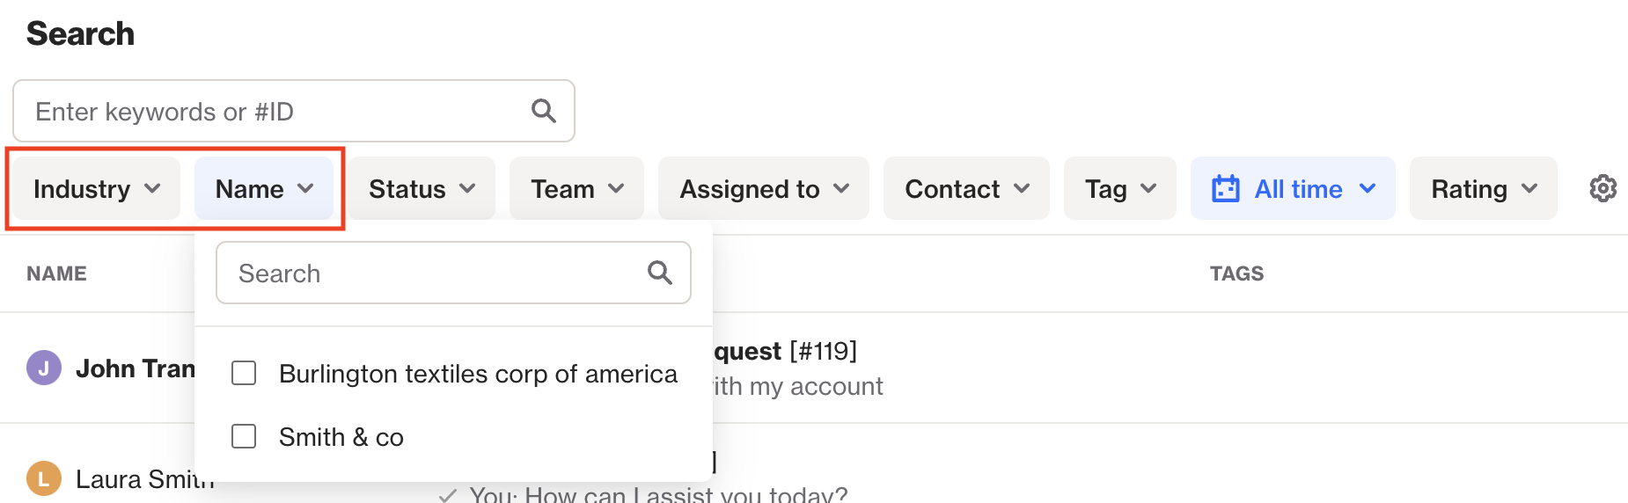Expand the Rating filter dropdown
The image size is (1628, 503).
[x=1484, y=188]
